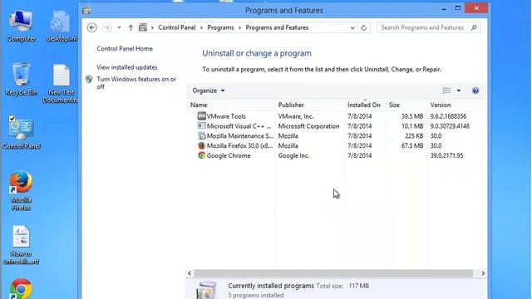Click Programs breadcrumb

(220, 27)
